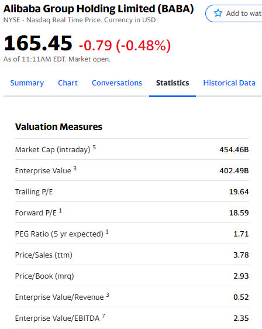
Task: Click the Alibaba Group Holding Limited (BABA) title
Action: point(98,9)
